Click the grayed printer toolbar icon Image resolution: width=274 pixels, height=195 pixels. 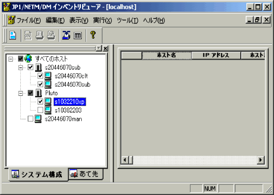tap(40, 35)
